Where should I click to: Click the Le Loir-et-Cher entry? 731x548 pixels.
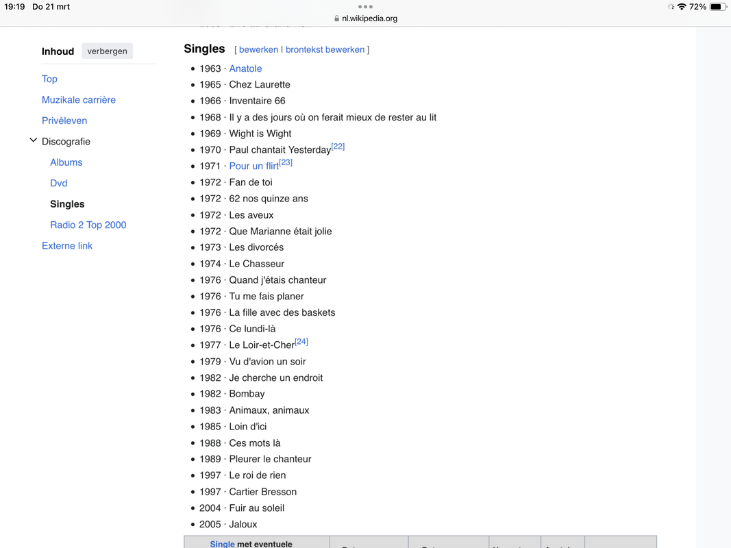(x=262, y=345)
